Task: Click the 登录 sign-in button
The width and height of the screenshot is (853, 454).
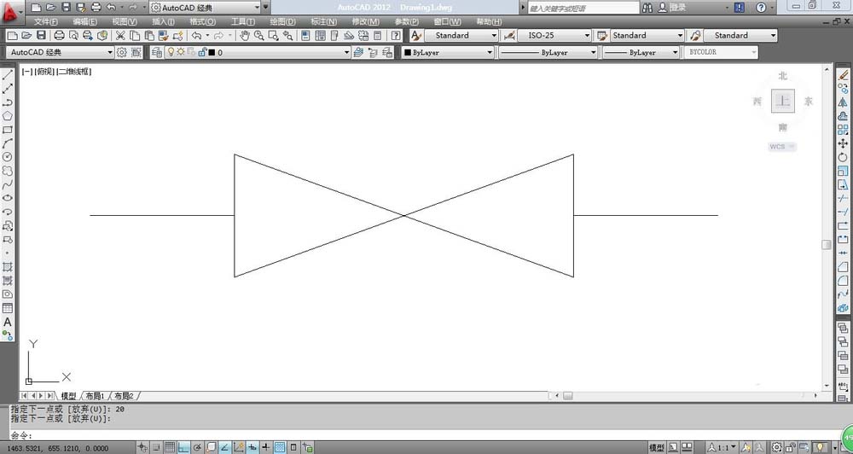Action: pyautogui.click(x=677, y=7)
